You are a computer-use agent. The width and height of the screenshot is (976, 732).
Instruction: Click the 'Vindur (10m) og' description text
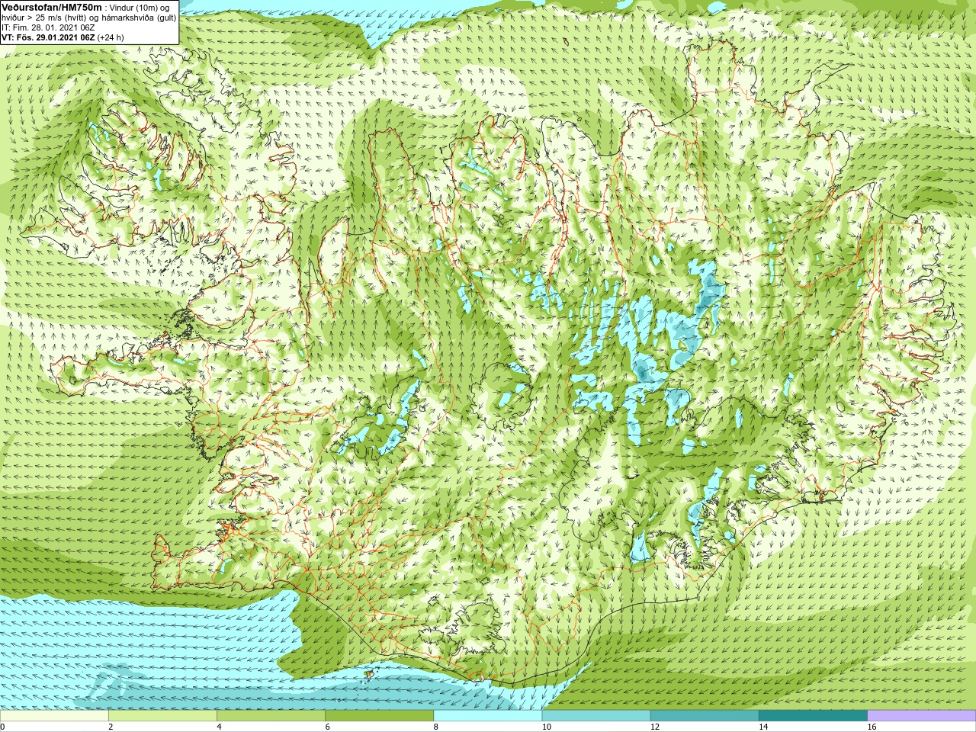(x=140, y=8)
